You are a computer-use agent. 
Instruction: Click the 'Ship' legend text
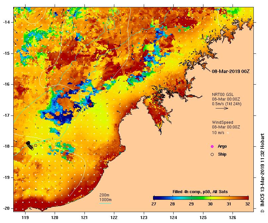click(x=222, y=154)
